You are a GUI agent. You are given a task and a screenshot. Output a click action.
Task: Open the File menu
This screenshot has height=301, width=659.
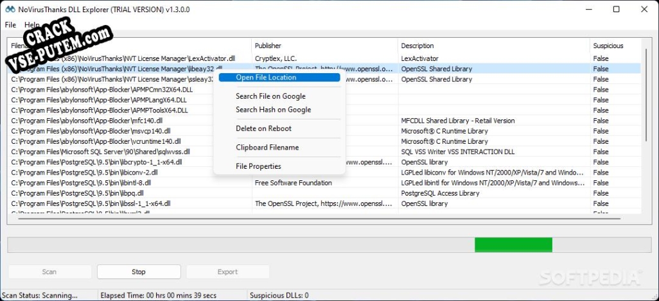[10, 24]
